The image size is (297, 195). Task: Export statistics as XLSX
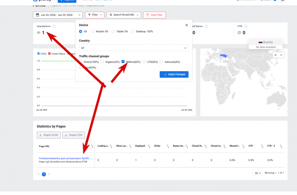point(49,135)
